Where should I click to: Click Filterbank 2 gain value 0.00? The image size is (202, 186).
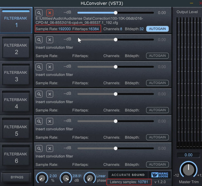click(162, 40)
